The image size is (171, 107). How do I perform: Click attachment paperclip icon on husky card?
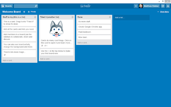pos(45,46)
